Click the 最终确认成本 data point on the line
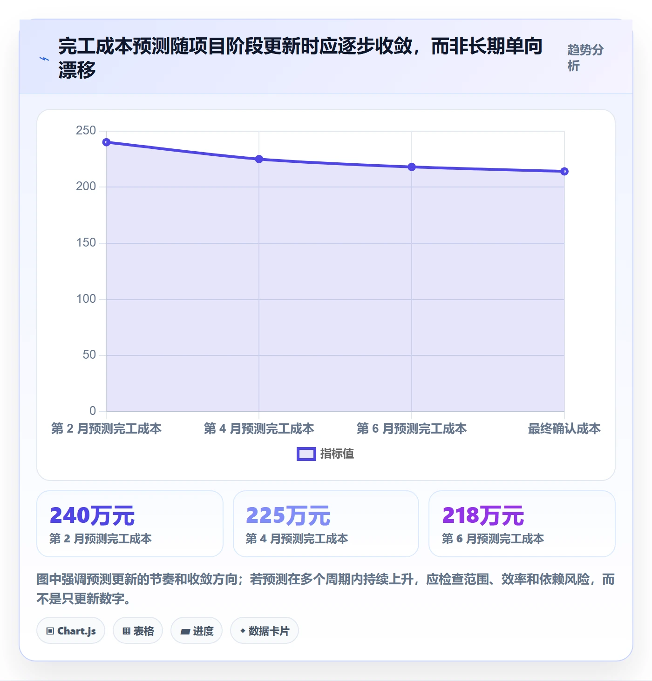The height and width of the screenshot is (681, 652). click(564, 172)
